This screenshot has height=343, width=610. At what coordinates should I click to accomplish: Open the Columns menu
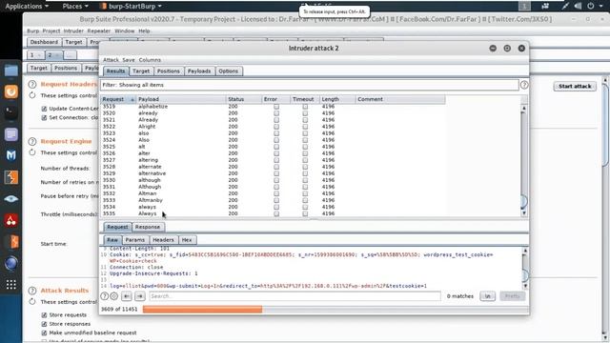click(150, 60)
